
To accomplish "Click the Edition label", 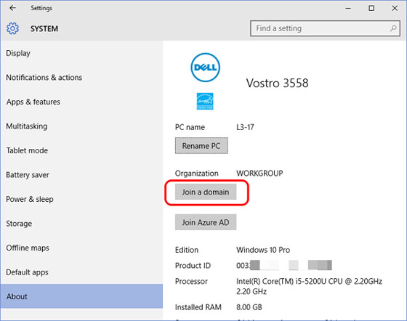I will (187, 250).
